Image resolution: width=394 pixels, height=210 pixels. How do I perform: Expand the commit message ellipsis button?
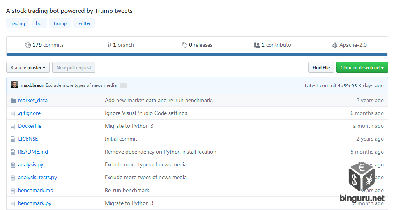(124, 85)
